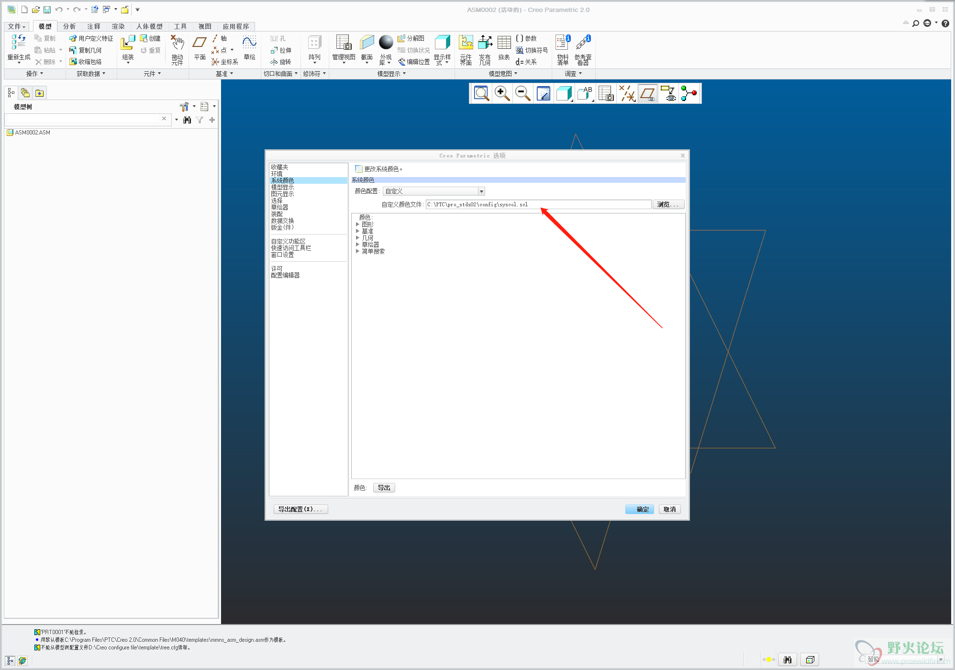Screen dimensions: 955x670
Task: Open Bill of Materials (物料清单) icon
Action: 563,43
